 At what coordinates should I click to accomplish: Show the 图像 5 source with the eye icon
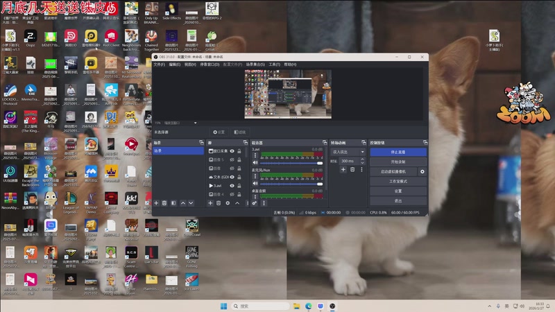[x=232, y=160]
